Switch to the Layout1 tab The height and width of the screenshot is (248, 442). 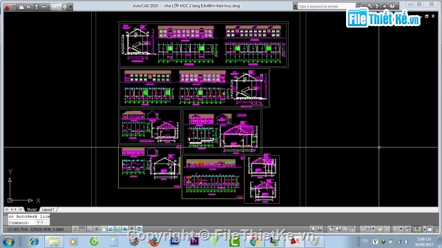[48, 209]
